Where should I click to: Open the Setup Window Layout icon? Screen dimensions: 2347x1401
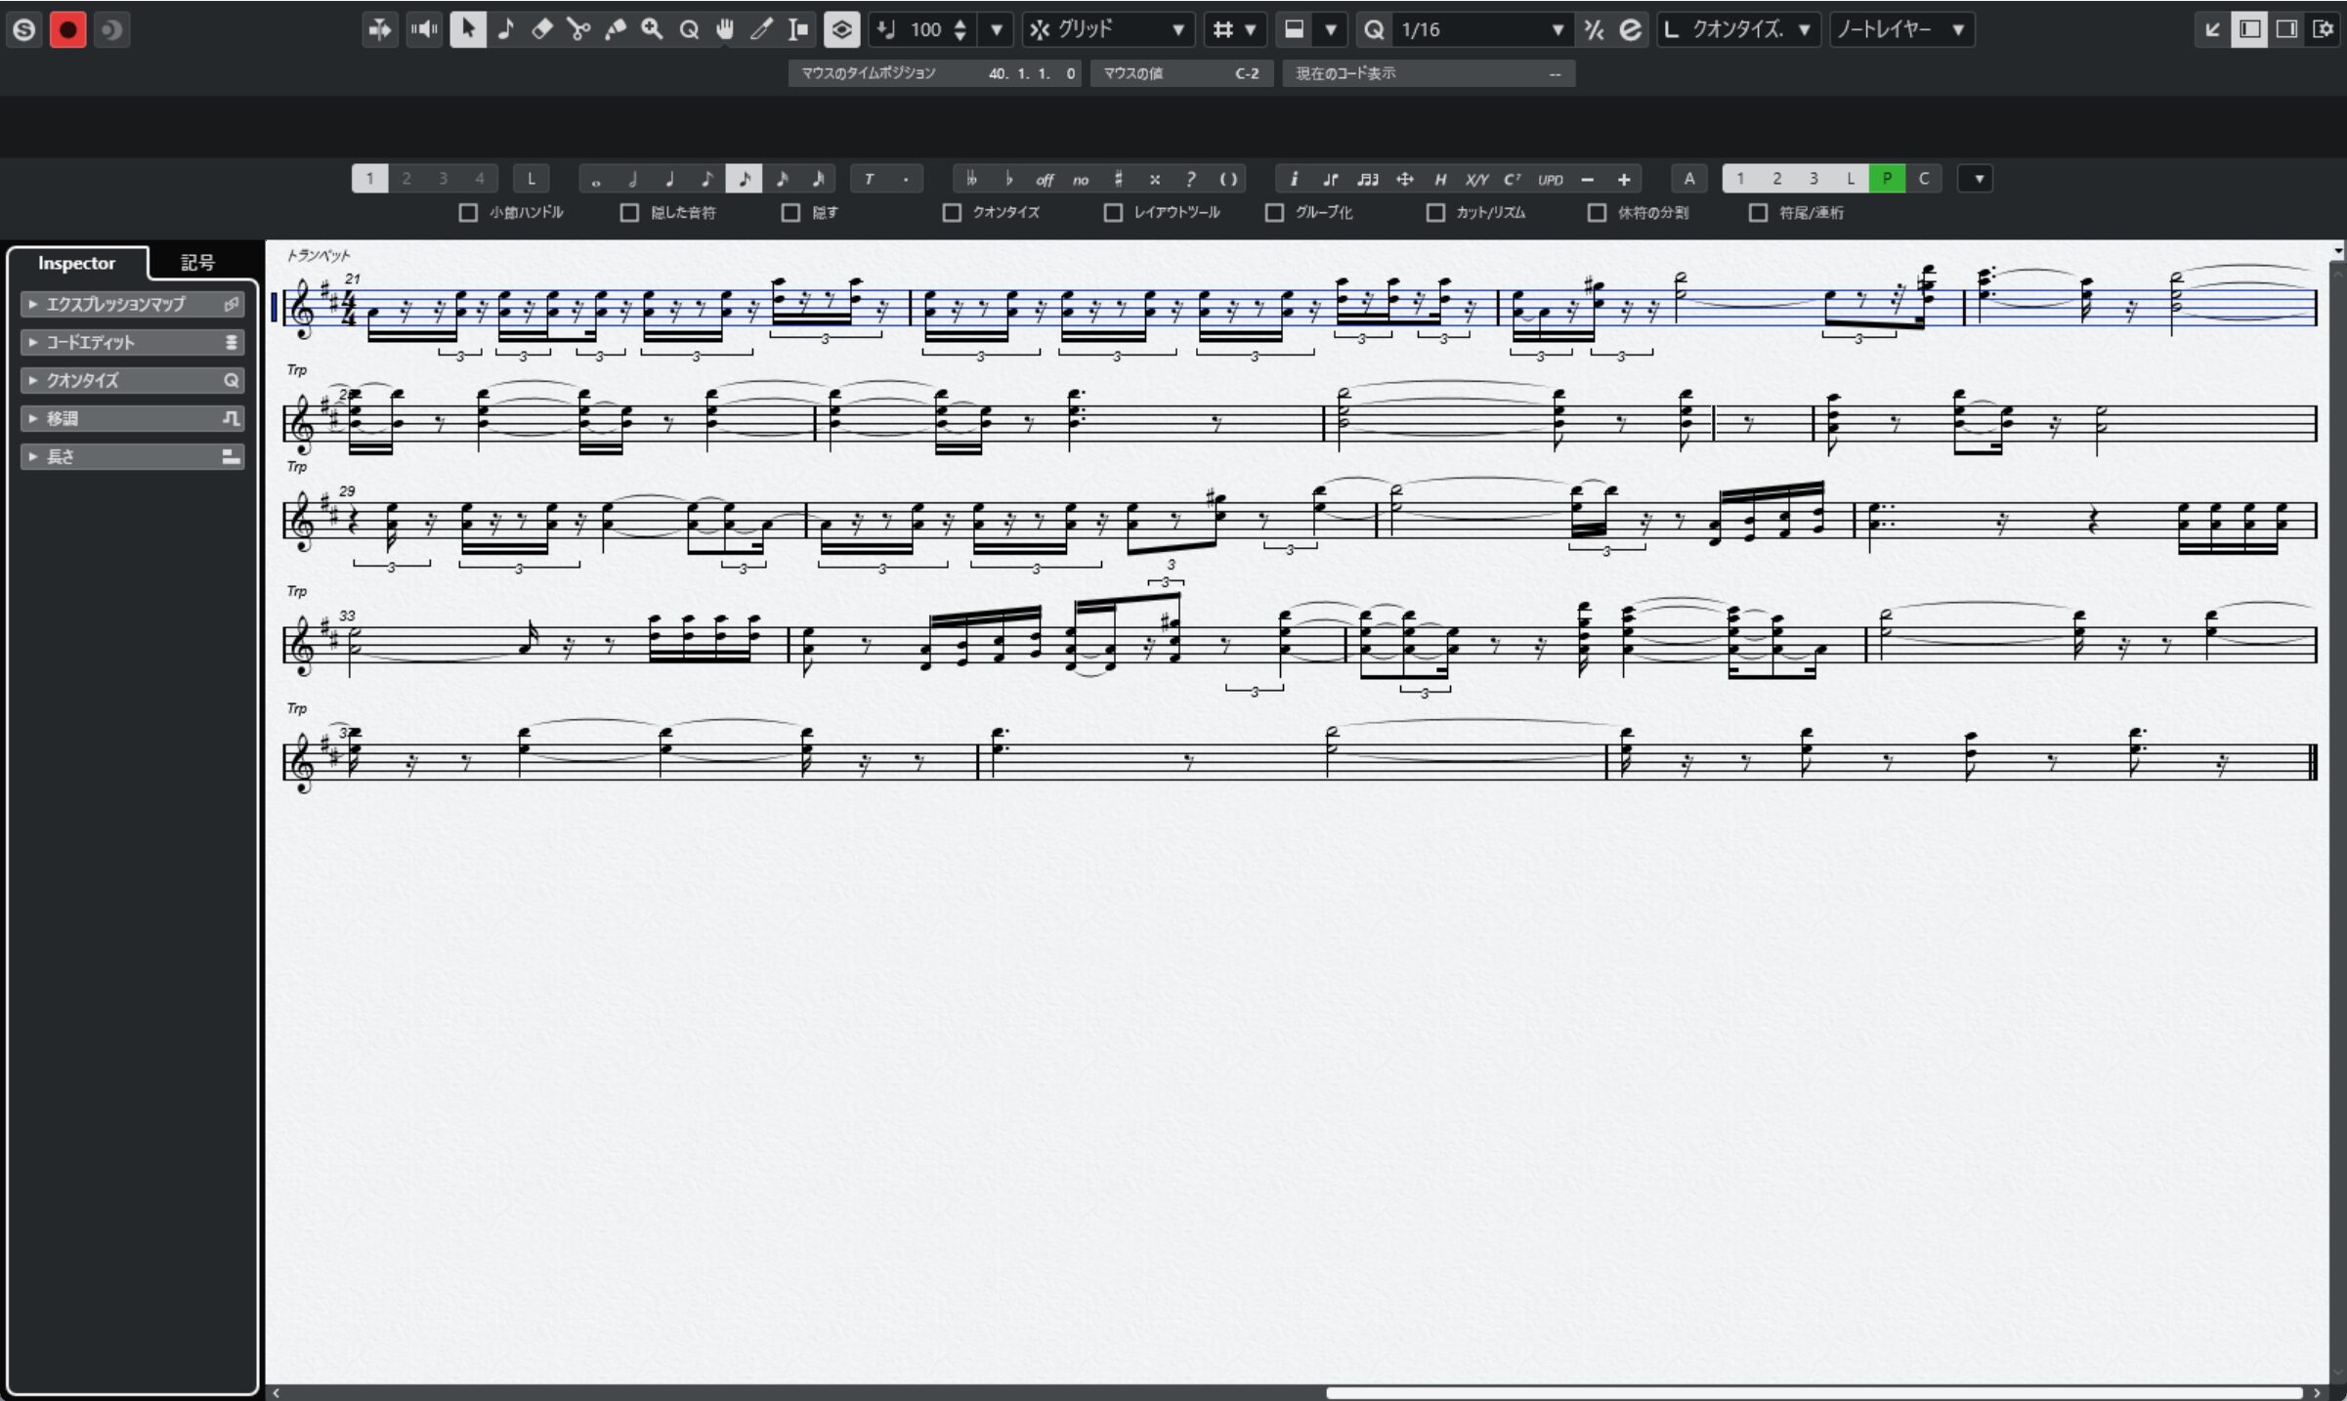2324,29
